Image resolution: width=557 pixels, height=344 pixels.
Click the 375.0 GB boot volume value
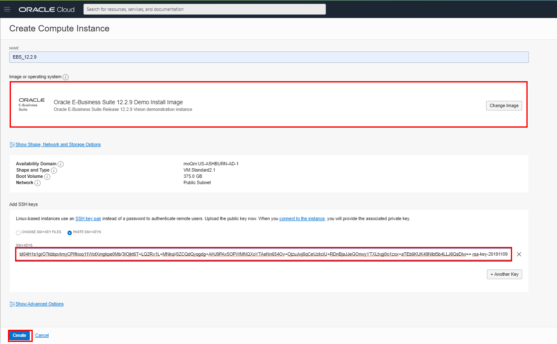(193, 177)
